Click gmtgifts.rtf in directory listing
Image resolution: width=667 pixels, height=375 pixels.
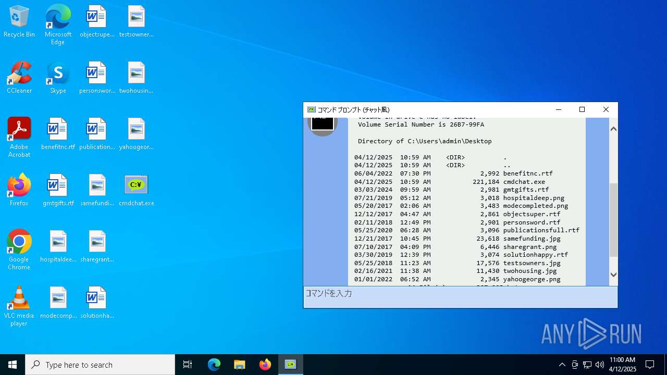tap(526, 190)
